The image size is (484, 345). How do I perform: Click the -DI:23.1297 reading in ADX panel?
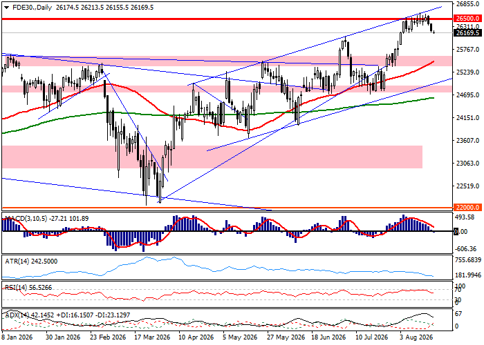[x=112, y=315]
